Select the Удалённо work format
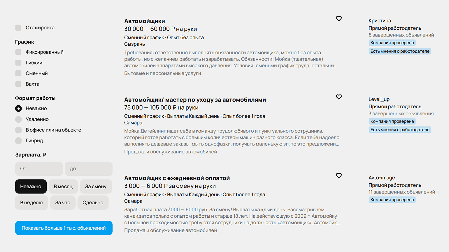Viewport: 449px width, 252px height. tap(18, 119)
